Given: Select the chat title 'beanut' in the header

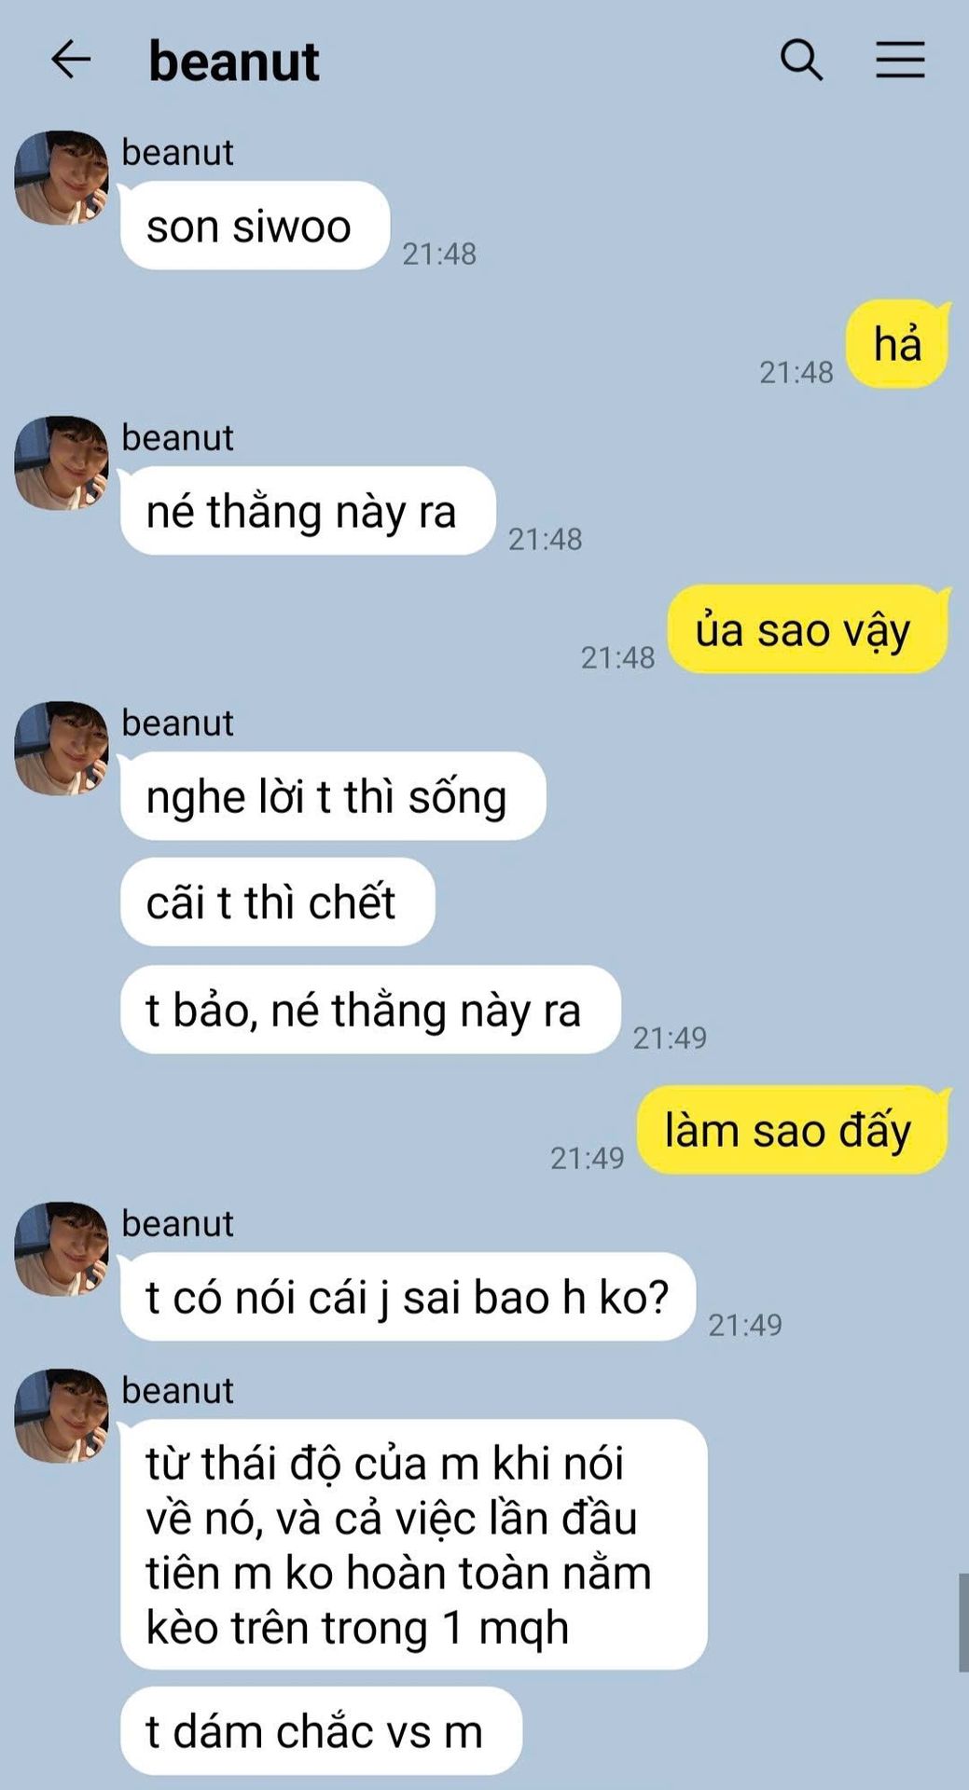Looking at the screenshot, I should [234, 62].
